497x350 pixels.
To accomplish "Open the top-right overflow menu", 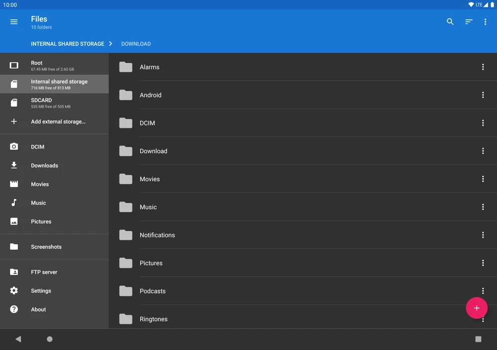I will pos(485,22).
